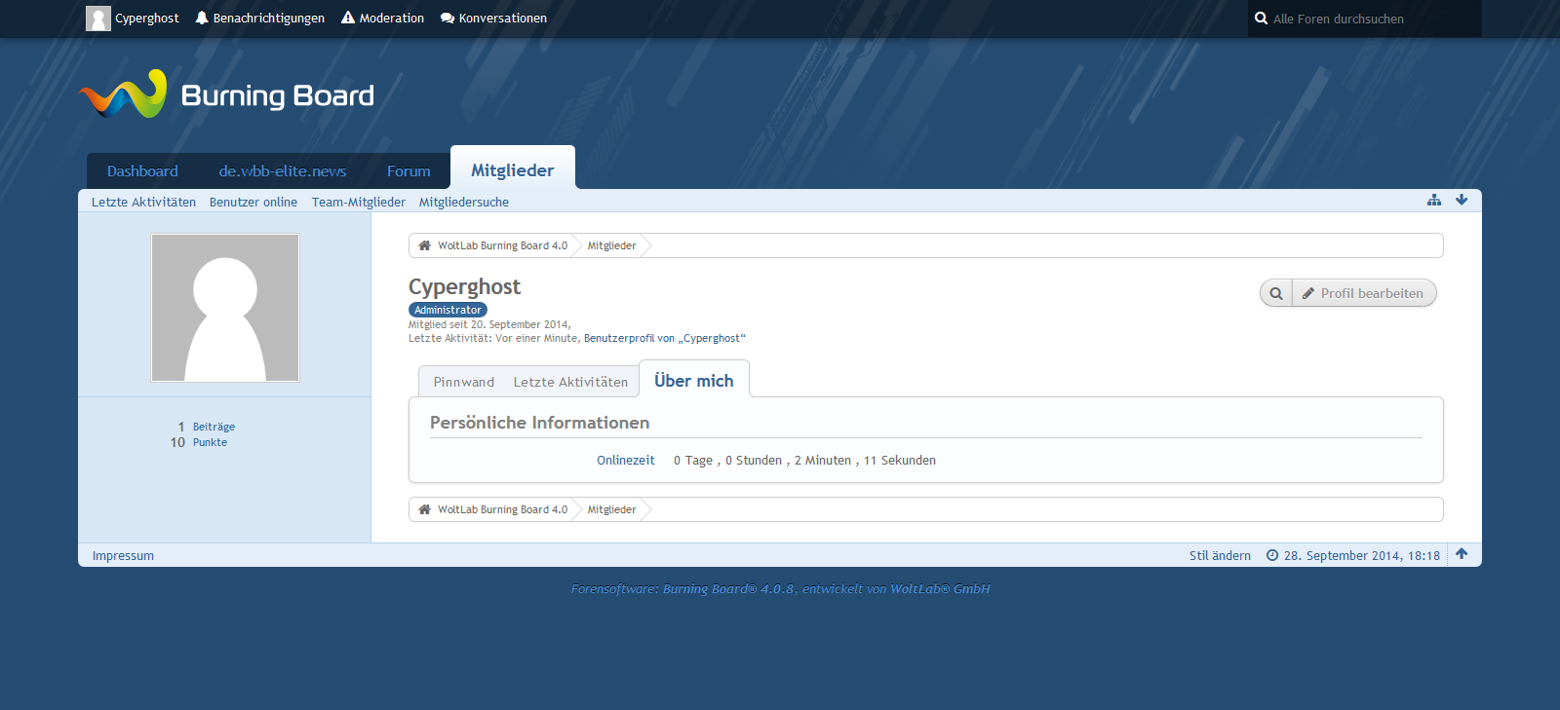
Task: Jump to page bottom with down arrow
Action: (1462, 200)
